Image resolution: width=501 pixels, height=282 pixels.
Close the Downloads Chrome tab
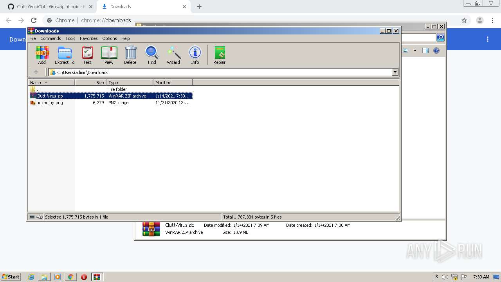pyautogui.click(x=184, y=7)
